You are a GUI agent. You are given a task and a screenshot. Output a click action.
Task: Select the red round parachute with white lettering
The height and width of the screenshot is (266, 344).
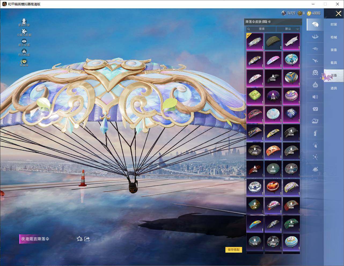point(273,187)
